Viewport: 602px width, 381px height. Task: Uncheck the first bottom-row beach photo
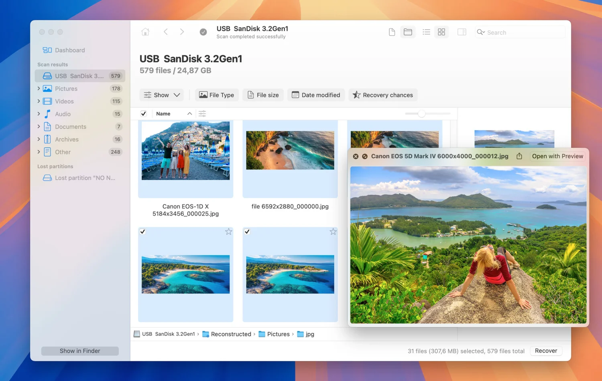coord(142,232)
